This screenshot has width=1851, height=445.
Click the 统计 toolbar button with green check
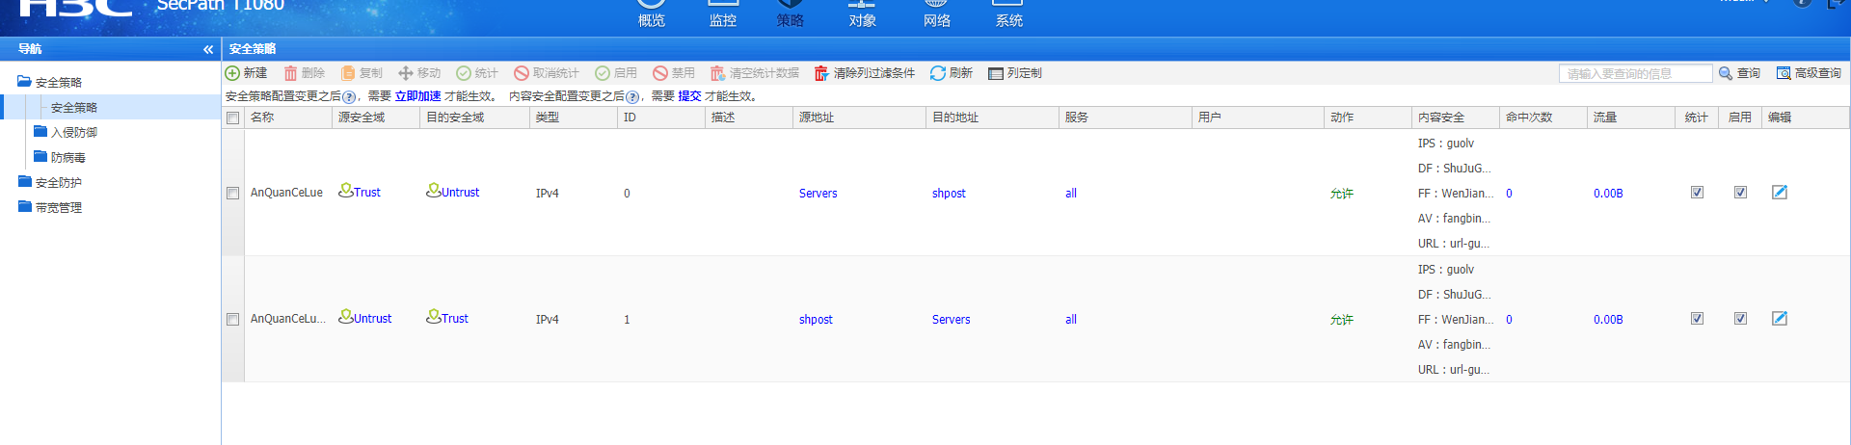tap(477, 73)
